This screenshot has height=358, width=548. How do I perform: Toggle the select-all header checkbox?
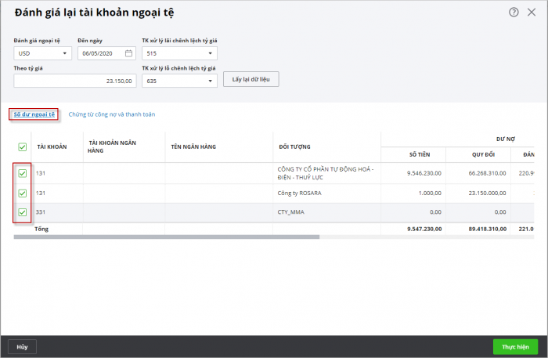23,146
